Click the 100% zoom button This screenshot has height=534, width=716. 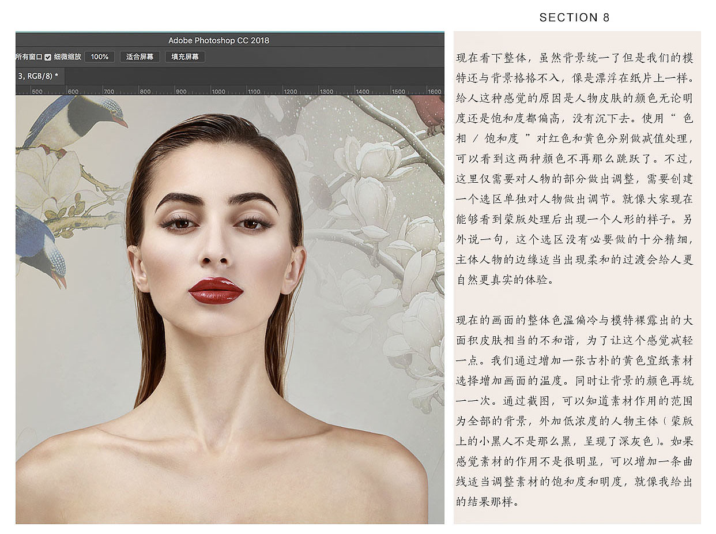point(100,57)
